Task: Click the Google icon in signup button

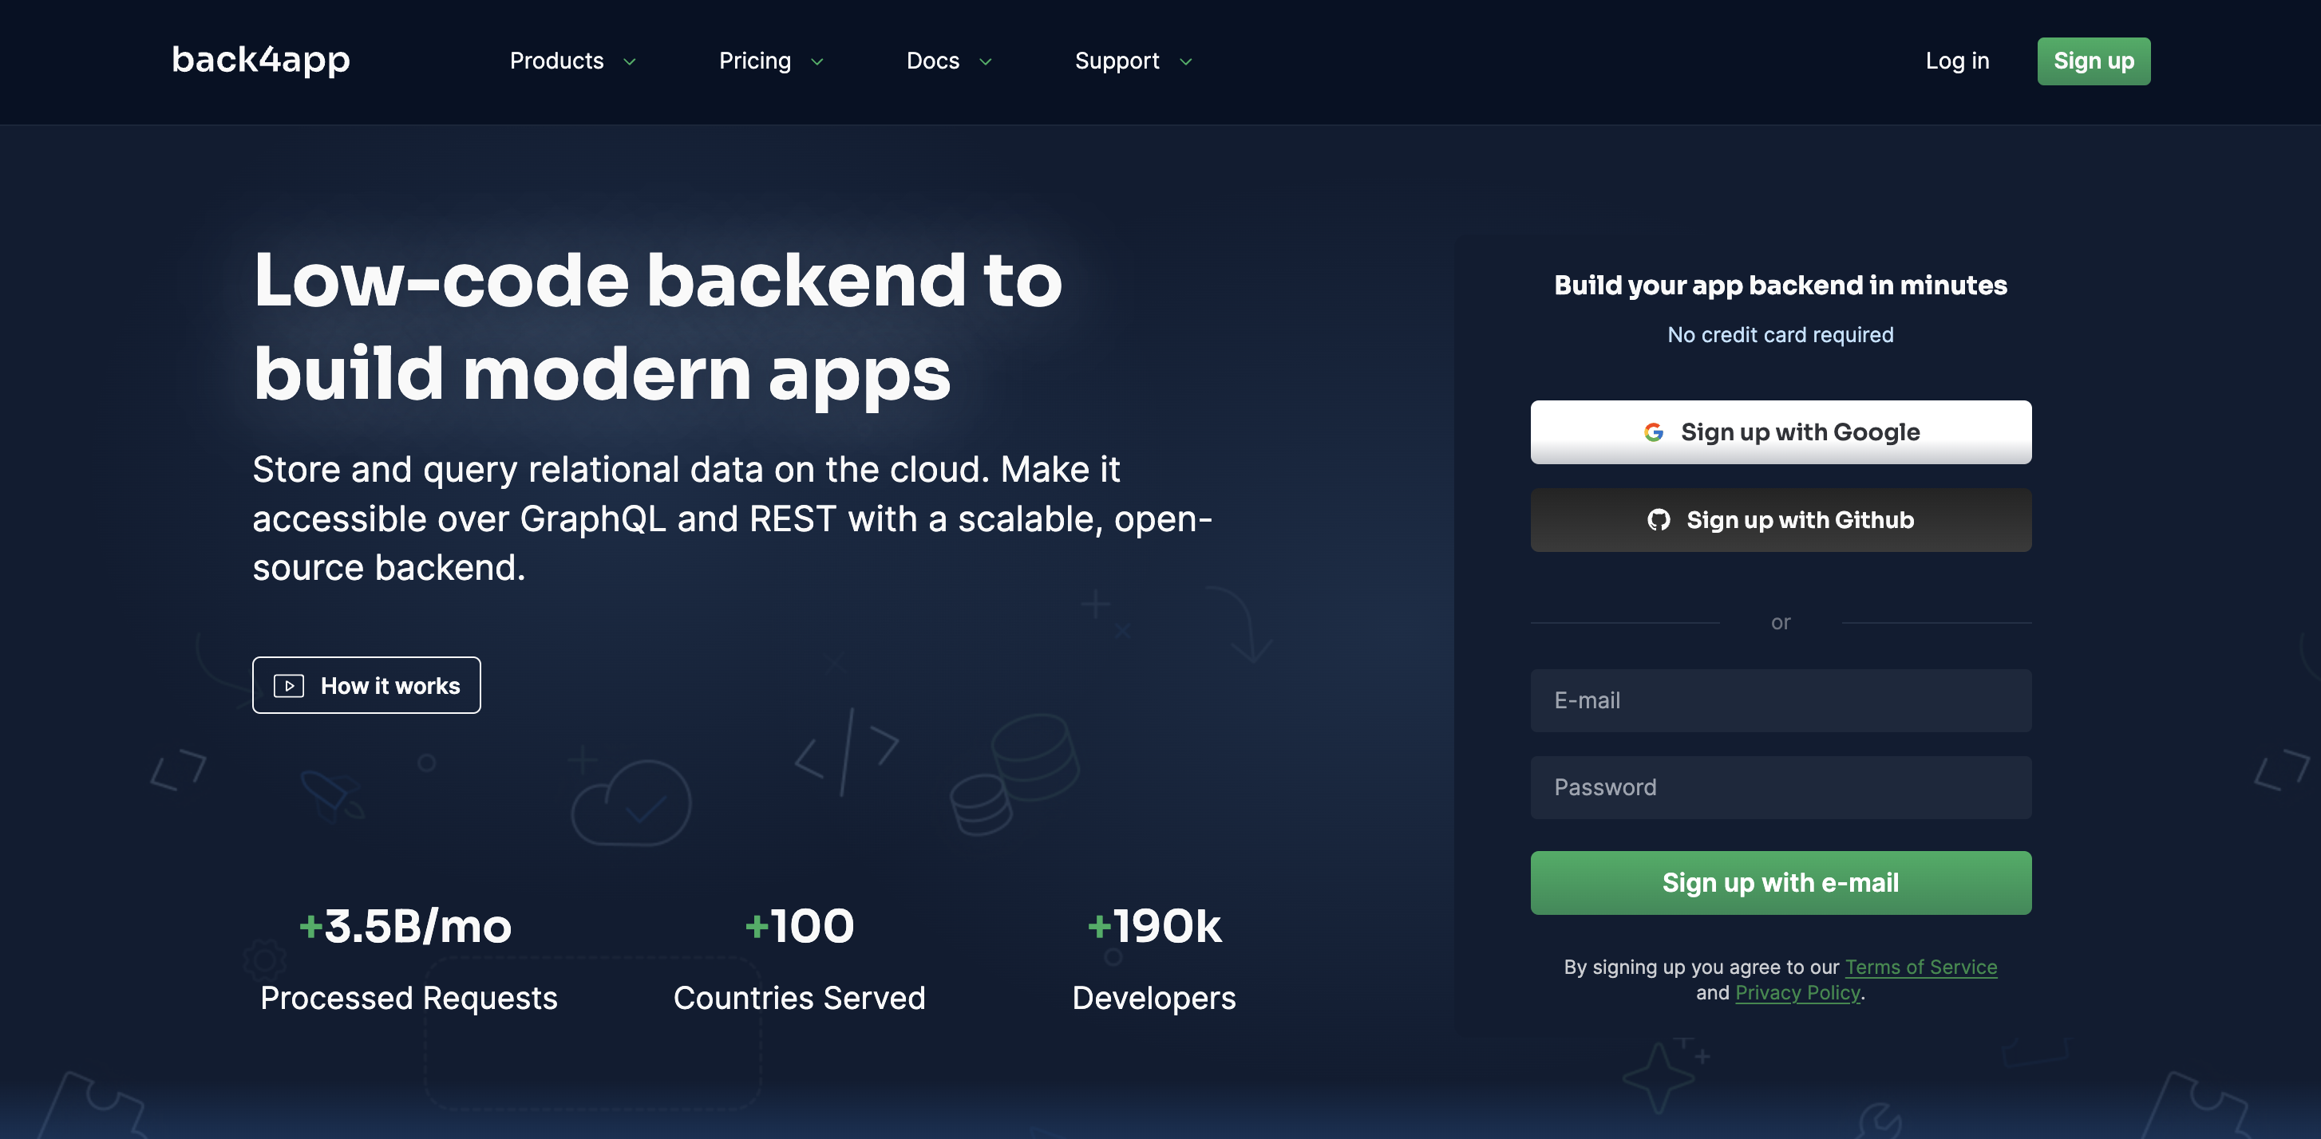Action: (x=1652, y=432)
